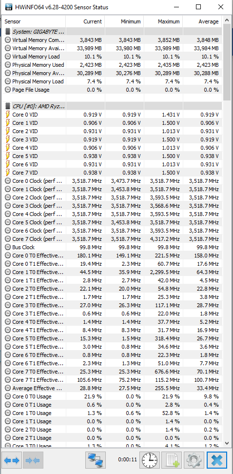Open sensor settings gear icon
The width and height of the screenshot is (233, 474).
coord(194,460)
